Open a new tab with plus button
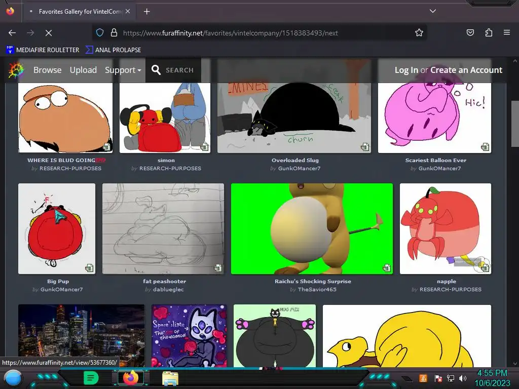This screenshot has height=389, width=519. tap(146, 12)
